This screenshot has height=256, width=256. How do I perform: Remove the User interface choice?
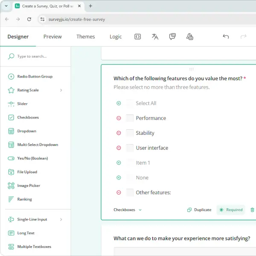point(119,148)
